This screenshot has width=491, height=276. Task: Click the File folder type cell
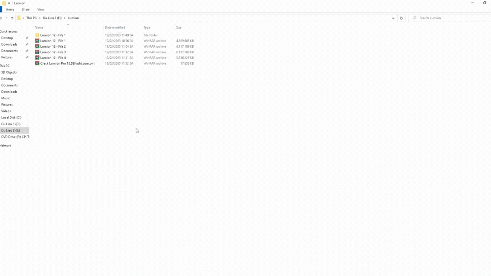[x=150, y=35]
